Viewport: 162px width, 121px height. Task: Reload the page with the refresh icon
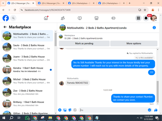15,10
